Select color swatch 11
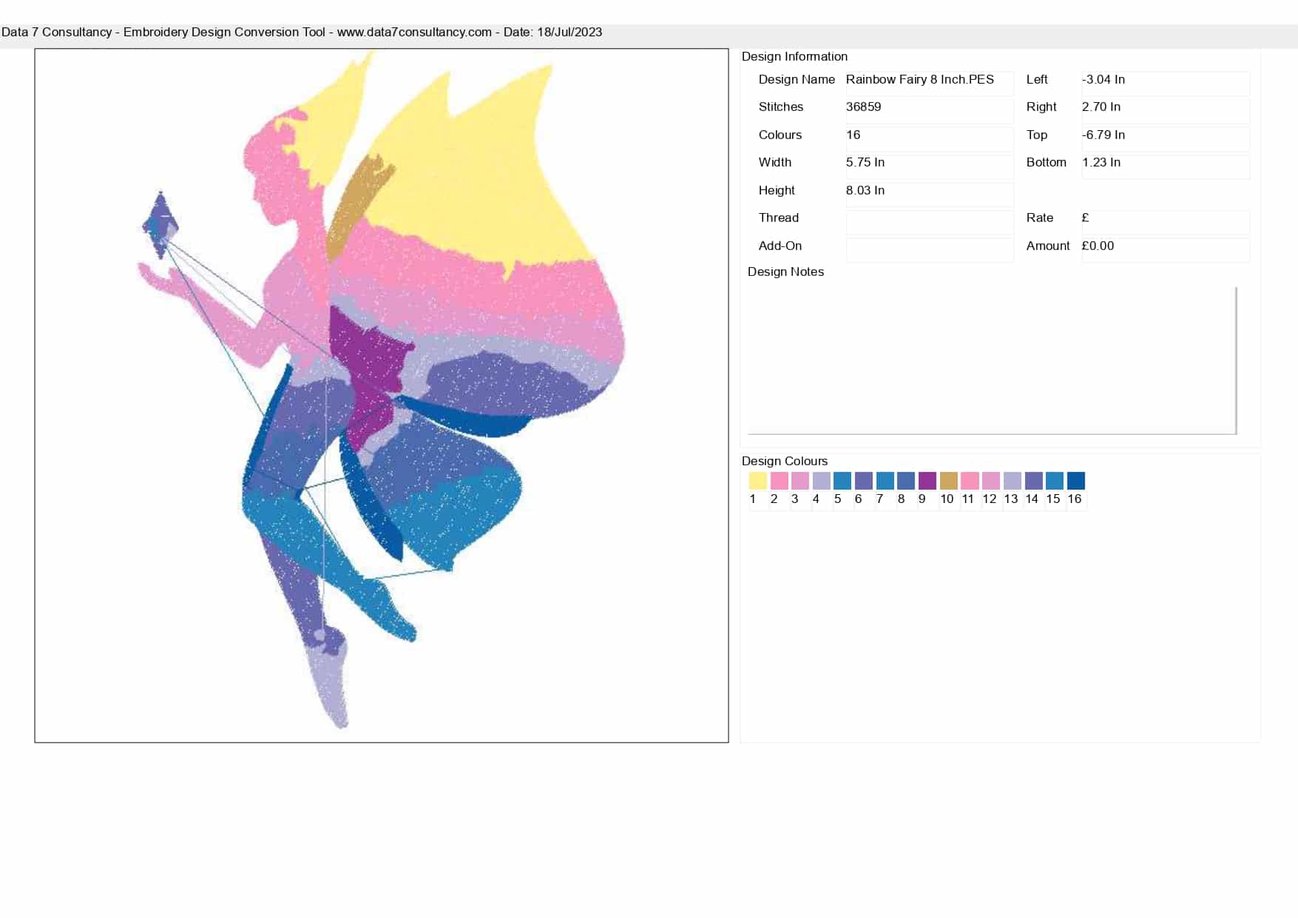Image resolution: width=1298 pixels, height=918 pixels. (x=970, y=481)
